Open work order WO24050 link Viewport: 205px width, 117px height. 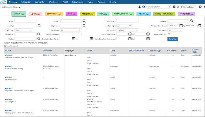pos(8,99)
